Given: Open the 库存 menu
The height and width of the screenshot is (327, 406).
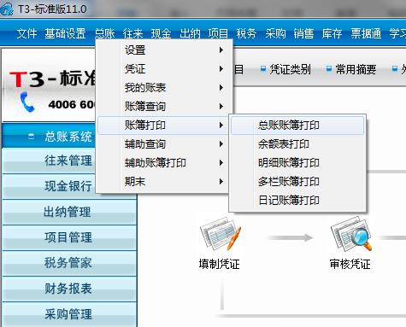Looking at the screenshot, I should pos(332,33).
